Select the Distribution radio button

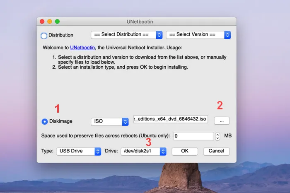[x=44, y=36]
